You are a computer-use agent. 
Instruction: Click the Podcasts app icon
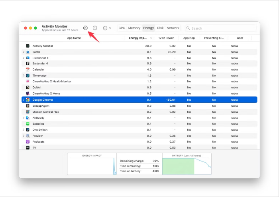(x=28, y=142)
